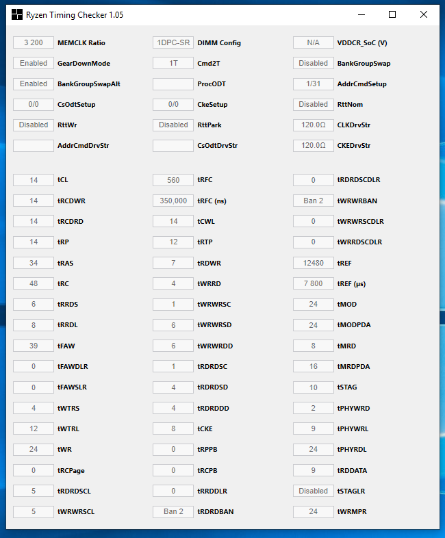Select the MEMCLK Ratio value field
The width and height of the screenshot is (445, 538).
[x=34, y=42]
